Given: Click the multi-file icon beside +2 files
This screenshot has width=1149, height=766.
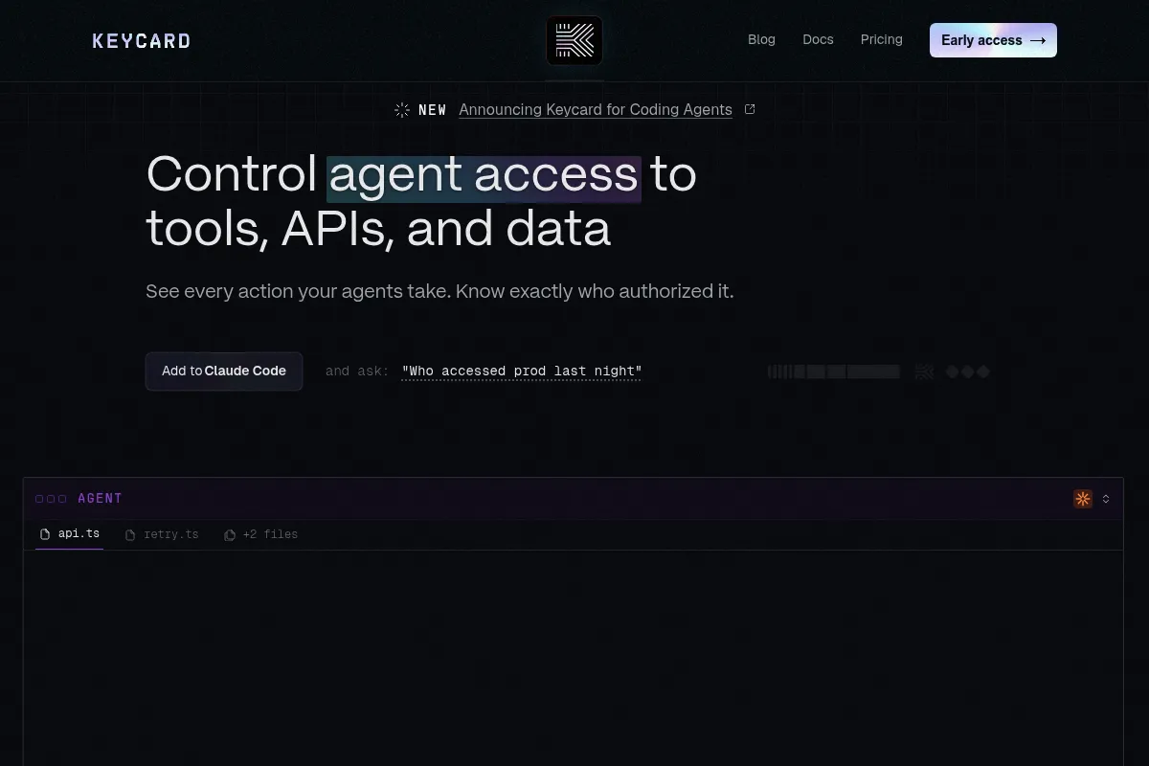Looking at the screenshot, I should point(230,535).
